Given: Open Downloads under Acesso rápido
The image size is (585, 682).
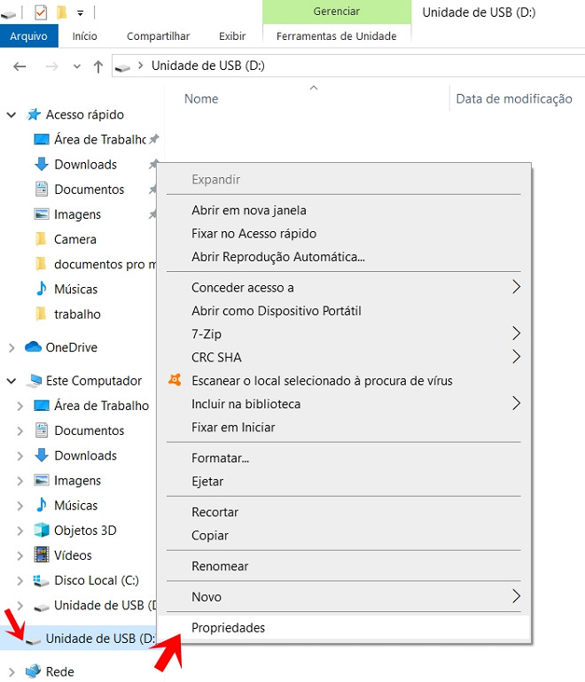Looking at the screenshot, I should click(85, 165).
